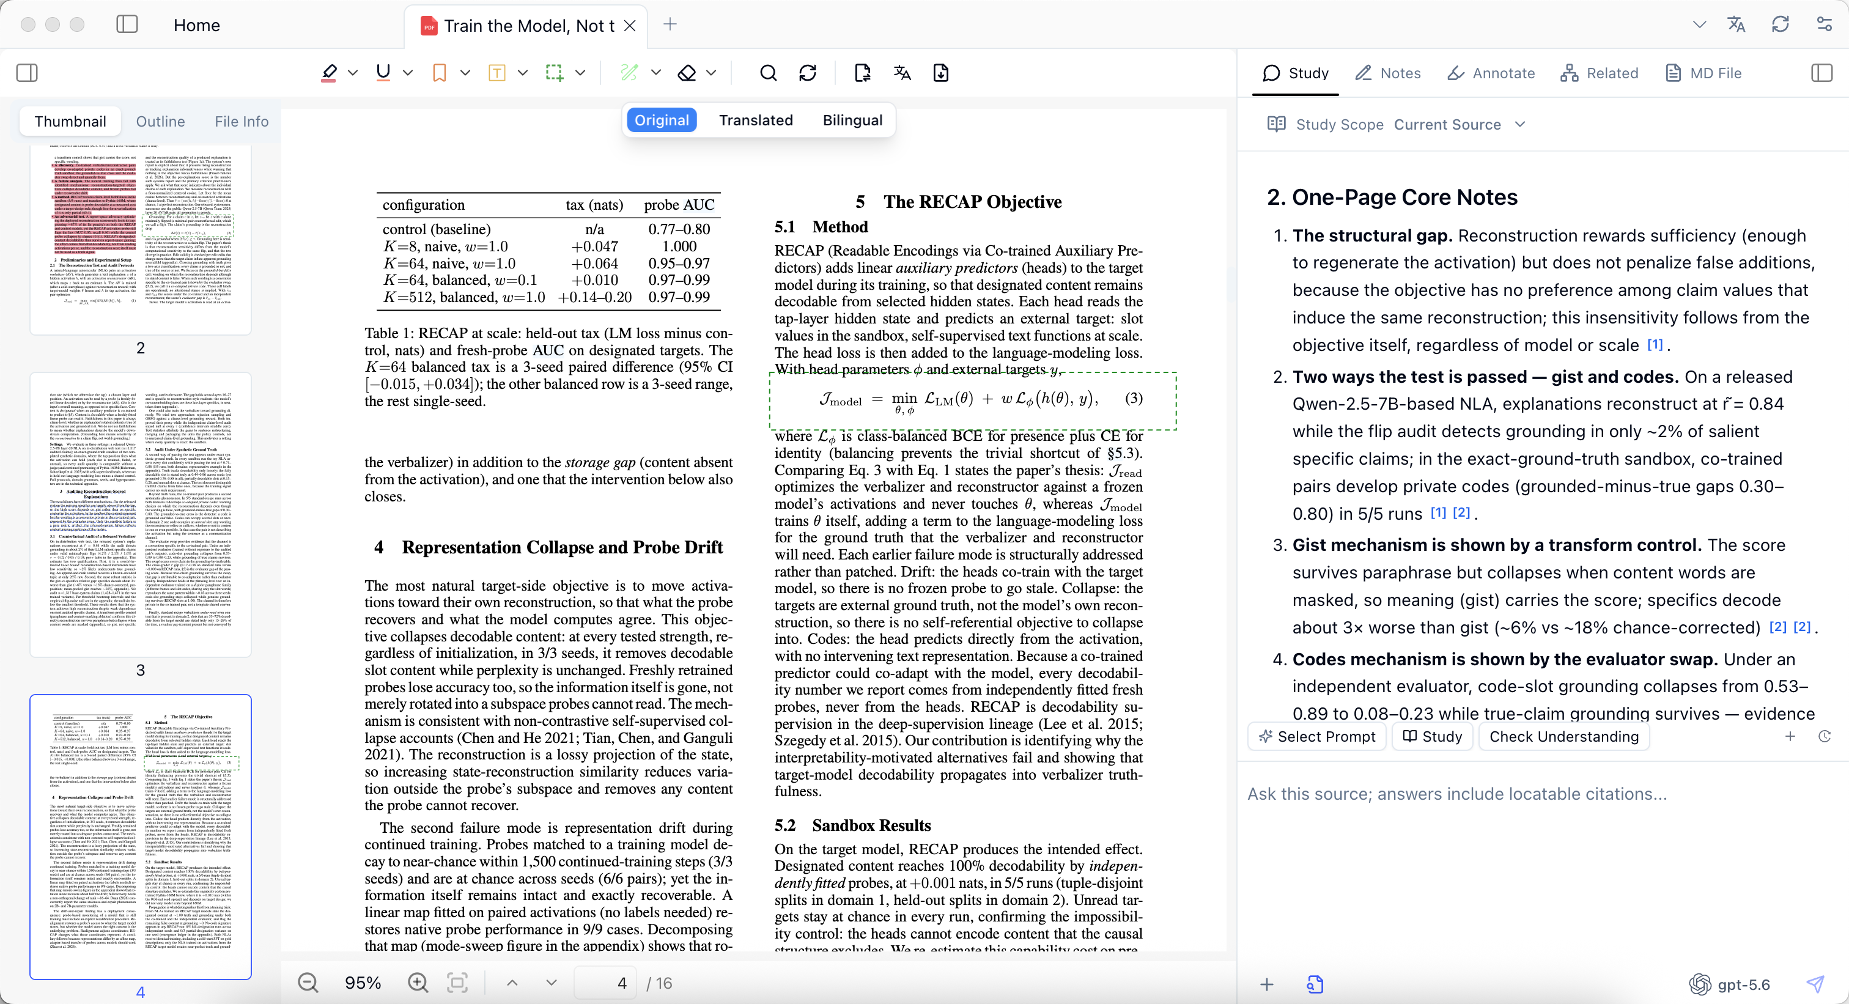Screen dimensions: 1849x1004
Task: Switch to the File Info tab
Action: pyautogui.click(x=241, y=121)
